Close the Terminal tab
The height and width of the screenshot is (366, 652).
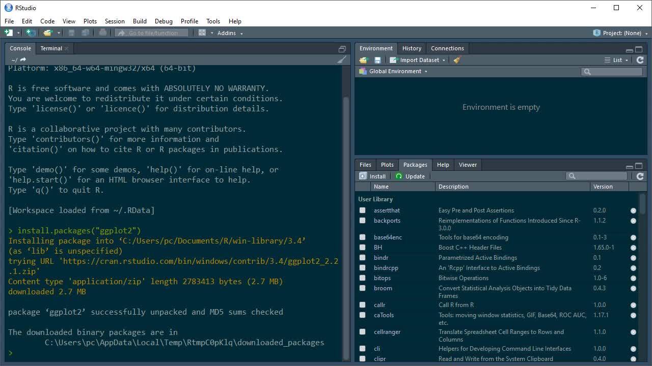coord(66,48)
